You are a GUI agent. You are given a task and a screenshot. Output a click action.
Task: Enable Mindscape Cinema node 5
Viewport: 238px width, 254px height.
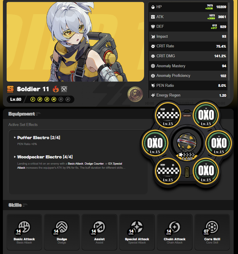(x=61, y=99)
